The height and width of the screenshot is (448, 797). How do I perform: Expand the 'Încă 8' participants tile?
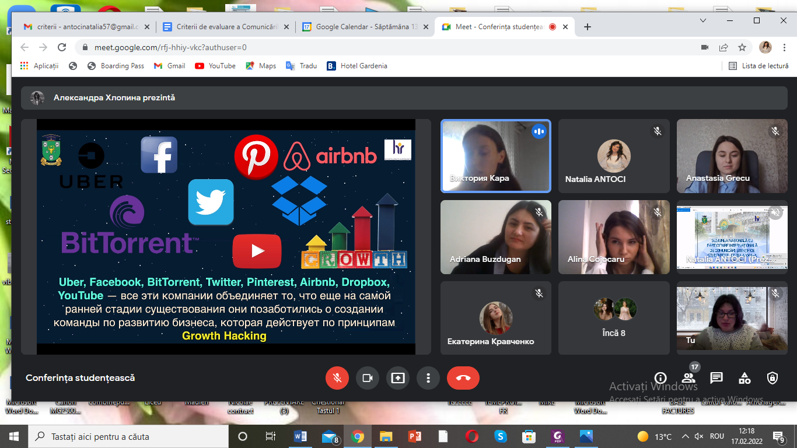point(614,318)
